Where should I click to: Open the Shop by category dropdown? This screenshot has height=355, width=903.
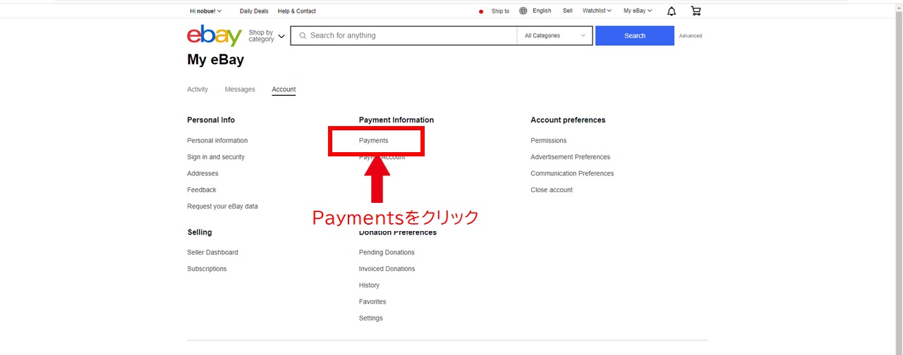(x=267, y=36)
